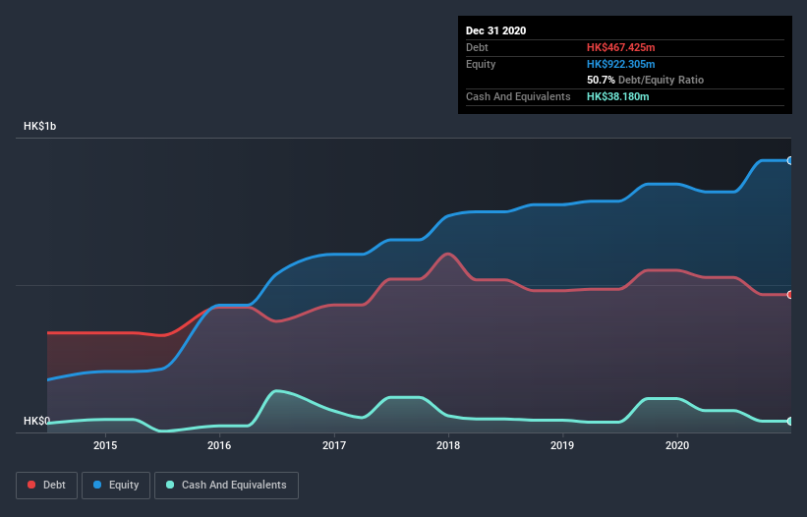
Task: Click the red Debt legend dot
Action: (31, 485)
